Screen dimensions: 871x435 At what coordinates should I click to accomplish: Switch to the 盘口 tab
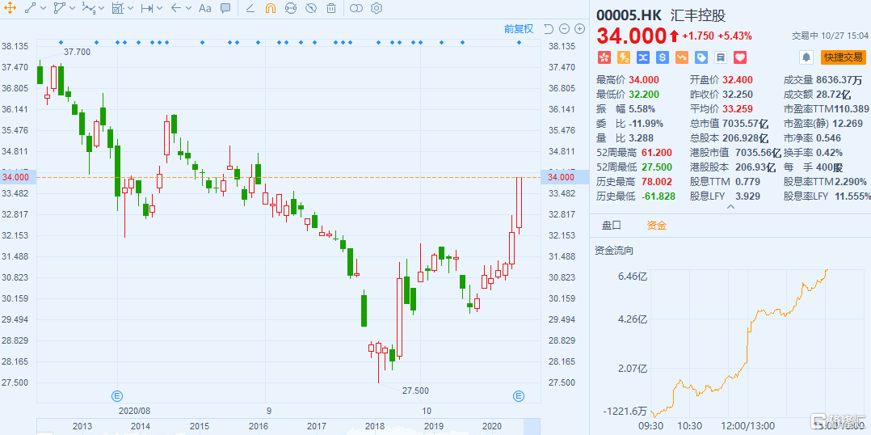tap(612, 225)
